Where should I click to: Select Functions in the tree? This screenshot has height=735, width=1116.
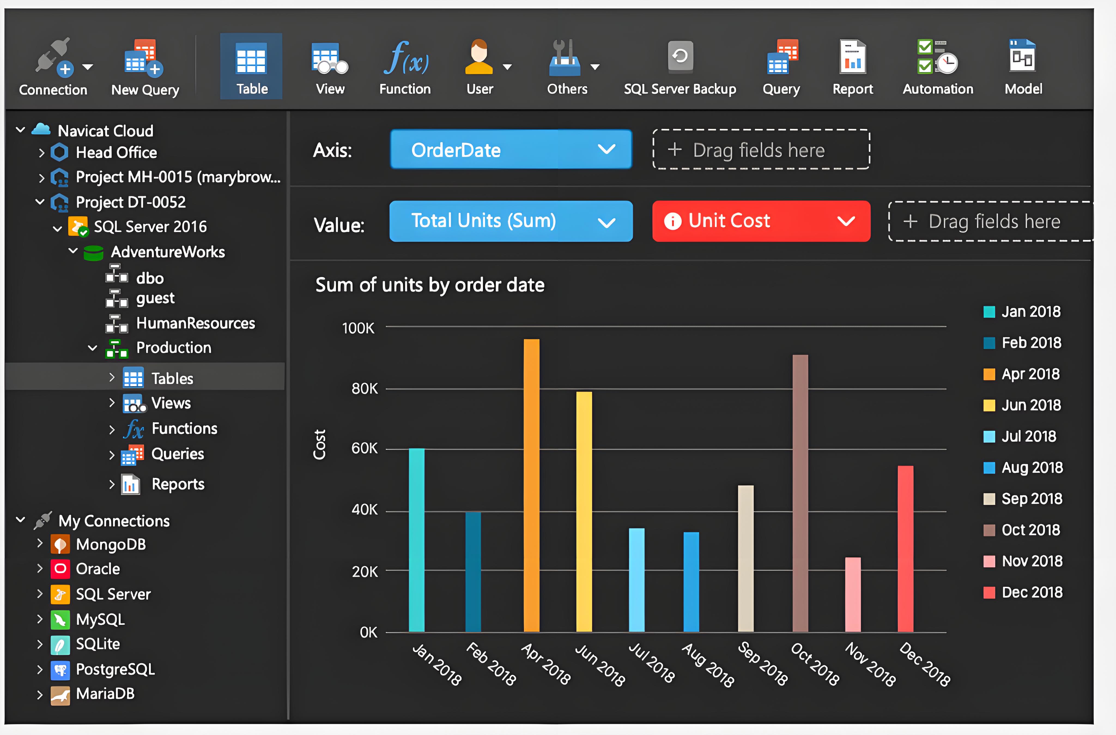[184, 429]
